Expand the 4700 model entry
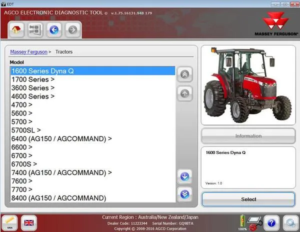 [x=93, y=105]
